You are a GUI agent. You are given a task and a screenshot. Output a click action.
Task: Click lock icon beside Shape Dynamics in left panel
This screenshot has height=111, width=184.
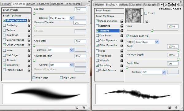click(x=29, y=20)
